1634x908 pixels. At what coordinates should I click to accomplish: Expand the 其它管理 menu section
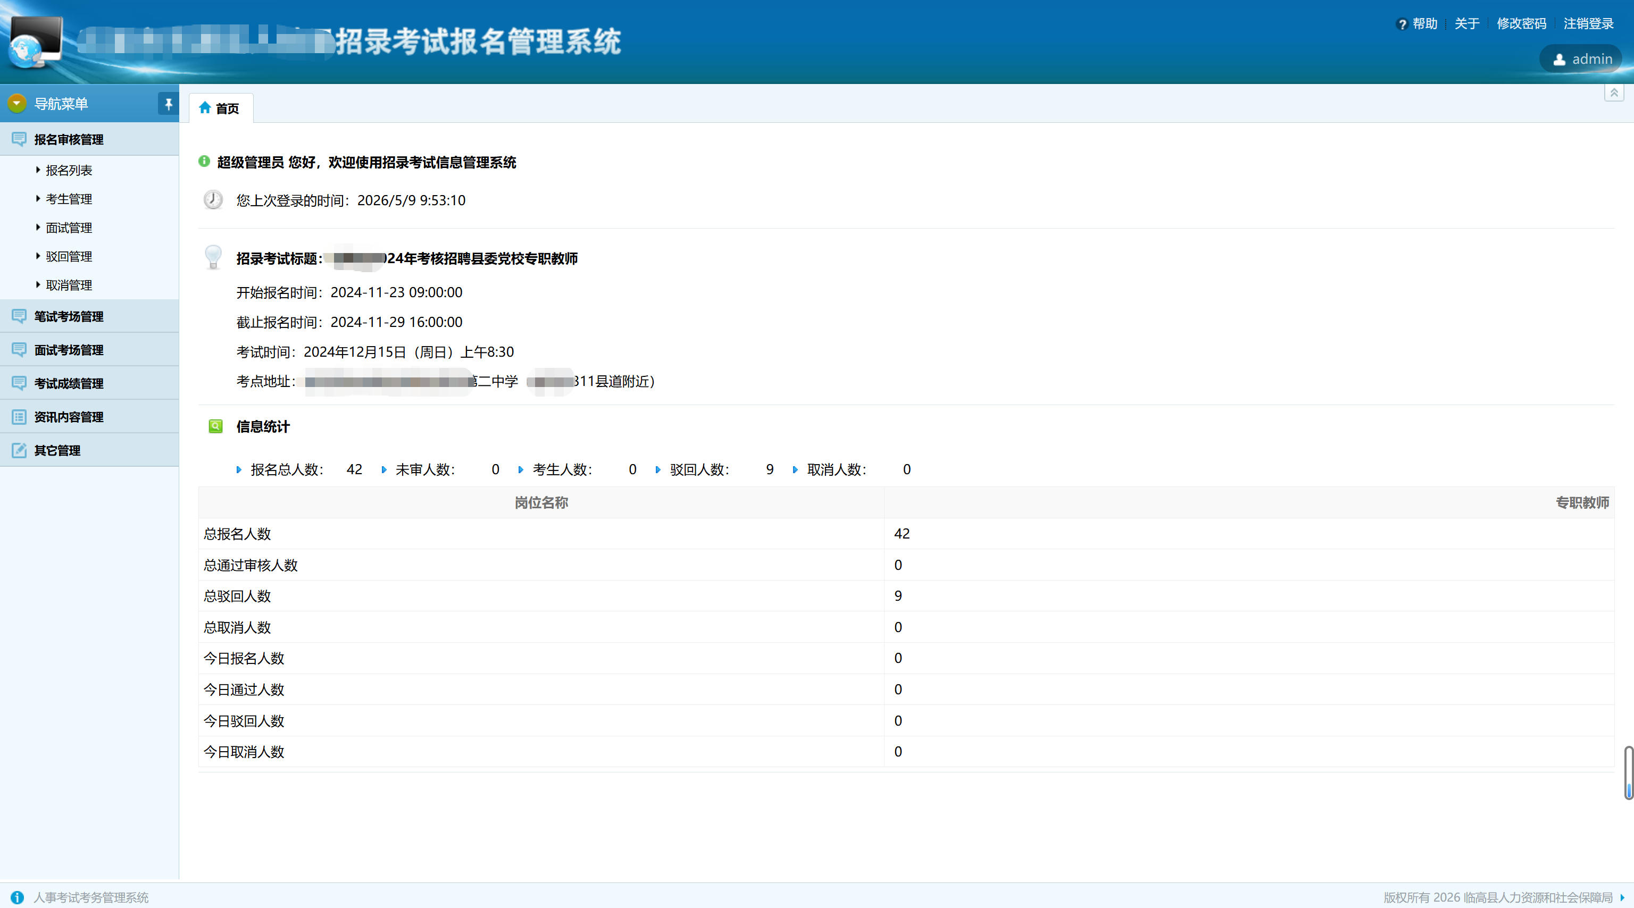(x=89, y=450)
